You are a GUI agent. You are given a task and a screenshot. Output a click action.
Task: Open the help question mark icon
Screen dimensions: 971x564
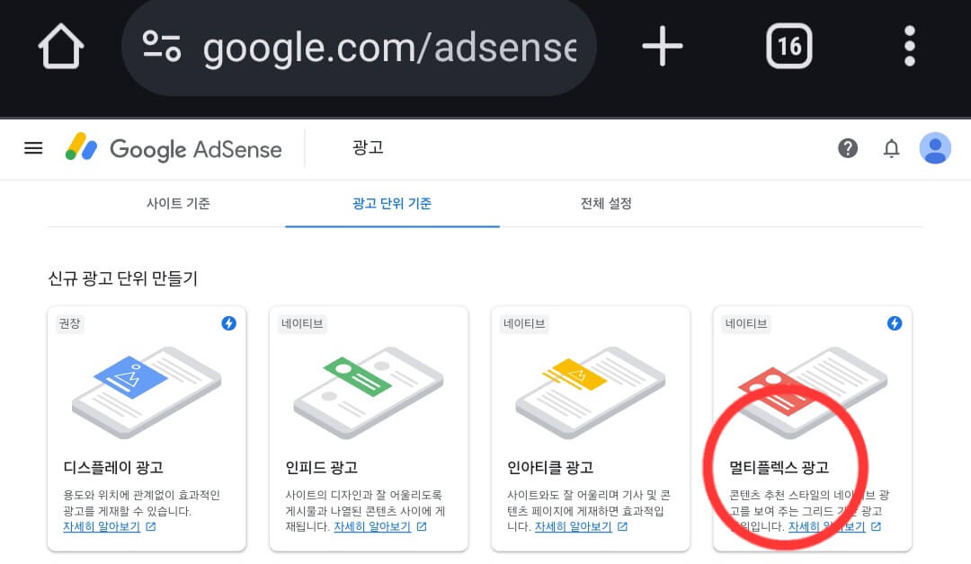(848, 148)
